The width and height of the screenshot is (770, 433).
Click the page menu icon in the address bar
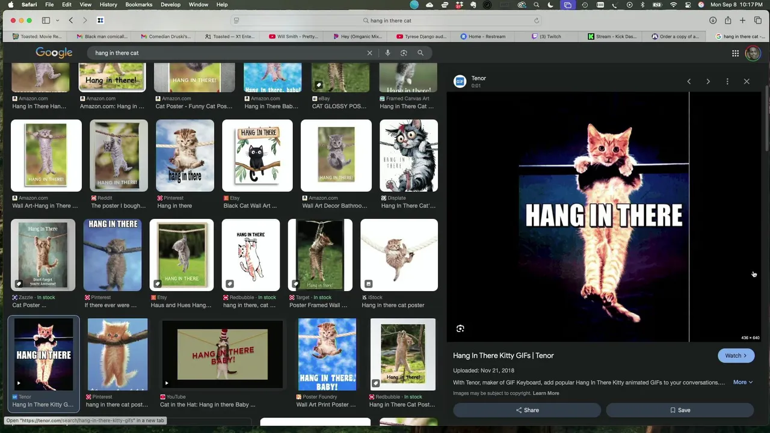(x=236, y=20)
